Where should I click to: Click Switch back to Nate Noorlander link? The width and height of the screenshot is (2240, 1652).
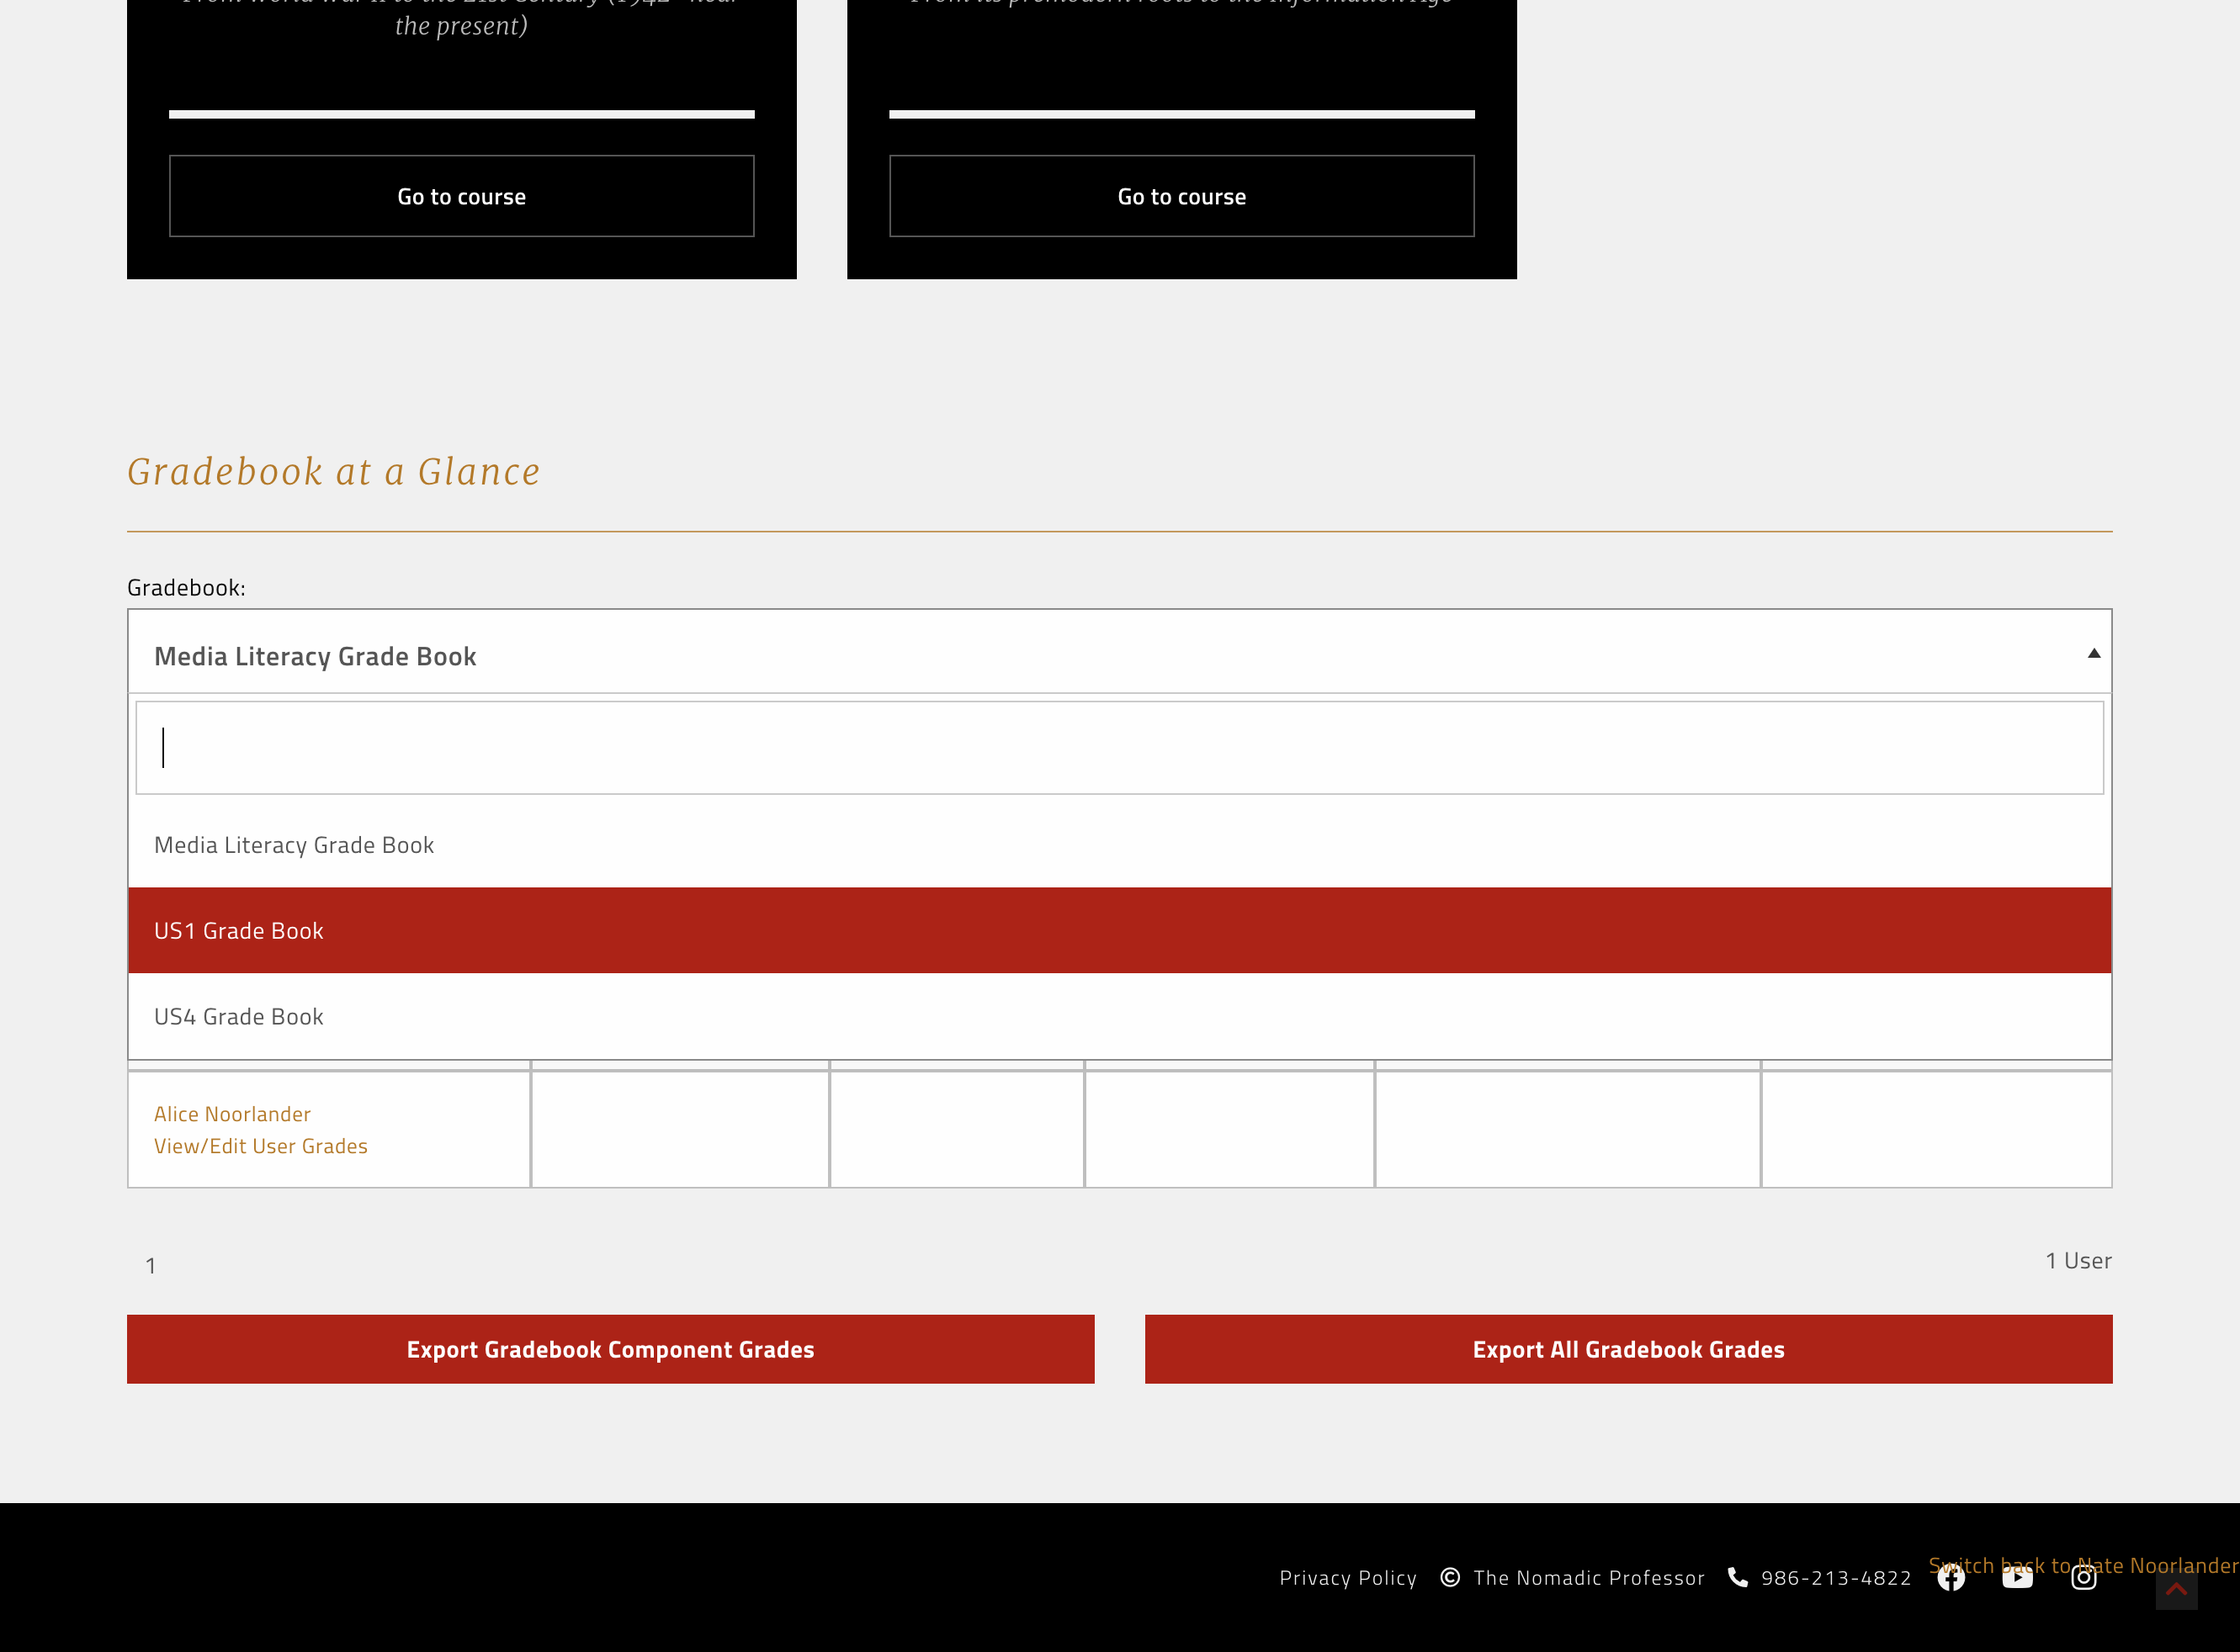click(x=2083, y=1566)
